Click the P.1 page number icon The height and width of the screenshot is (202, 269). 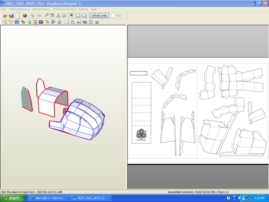coord(79,22)
